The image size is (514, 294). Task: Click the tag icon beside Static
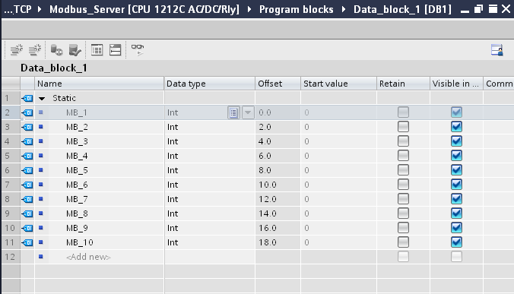tap(27, 98)
